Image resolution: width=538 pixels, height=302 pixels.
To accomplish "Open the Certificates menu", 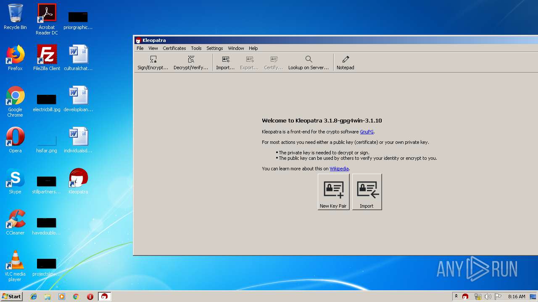I will coord(174,48).
